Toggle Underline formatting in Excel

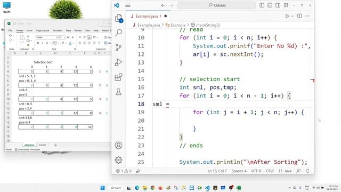click(47, 43)
